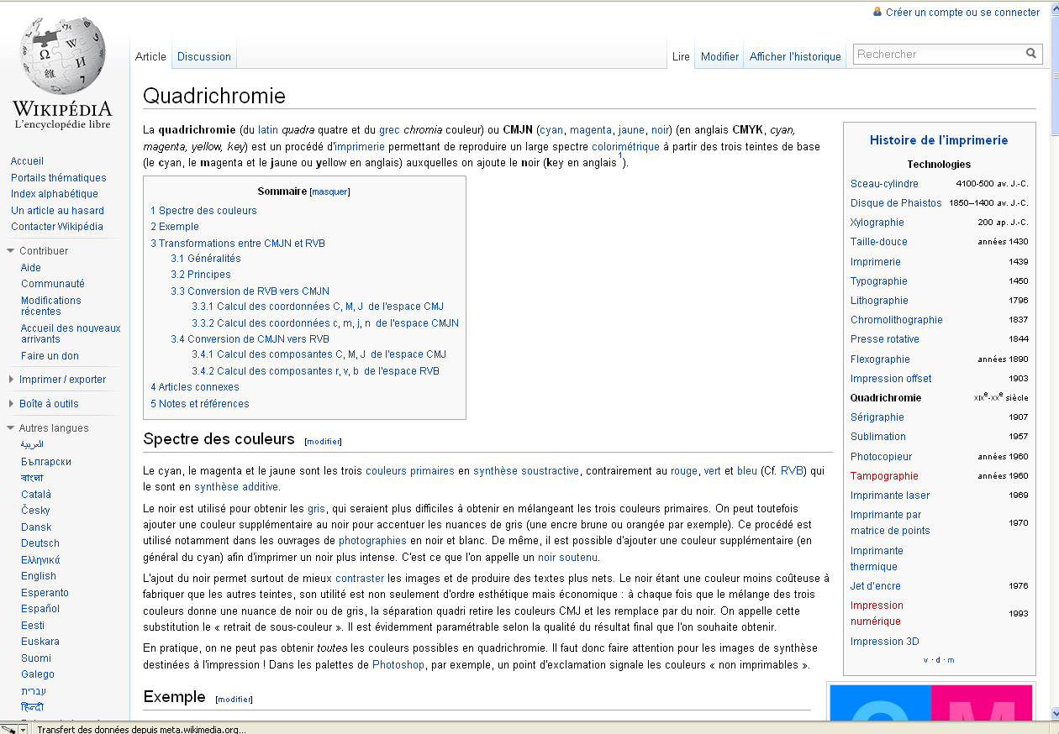
Task: Go to Accueil in sidebar
Action: tap(27, 161)
